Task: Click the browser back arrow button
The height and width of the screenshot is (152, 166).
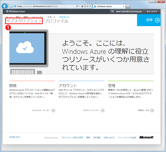Action: [x=5, y=6]
